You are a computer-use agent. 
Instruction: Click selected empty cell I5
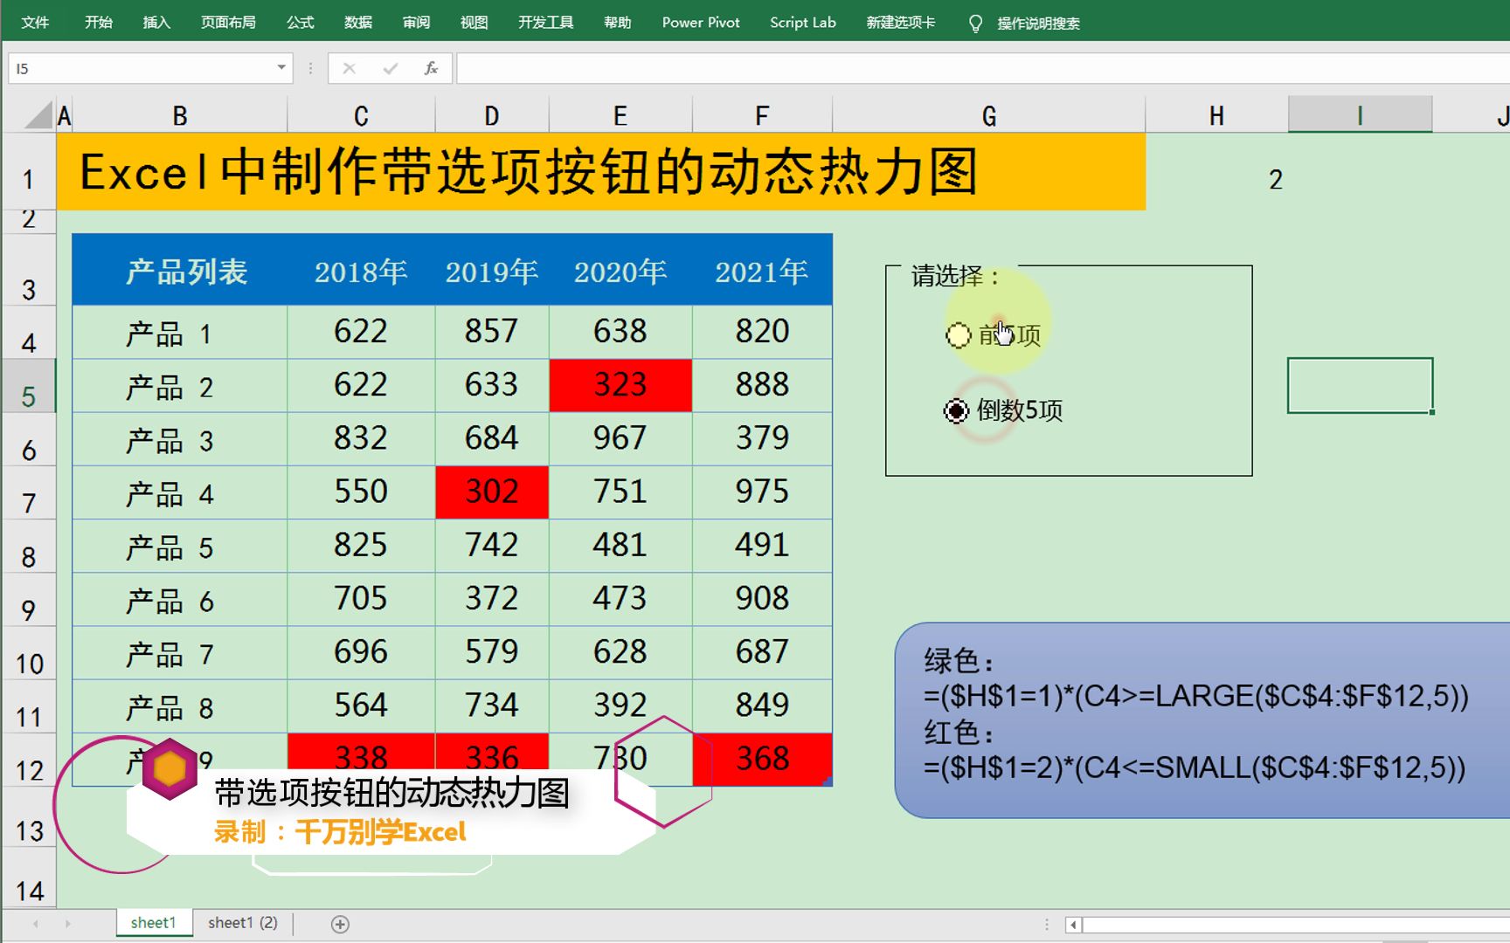click(x=1360, y=385)
